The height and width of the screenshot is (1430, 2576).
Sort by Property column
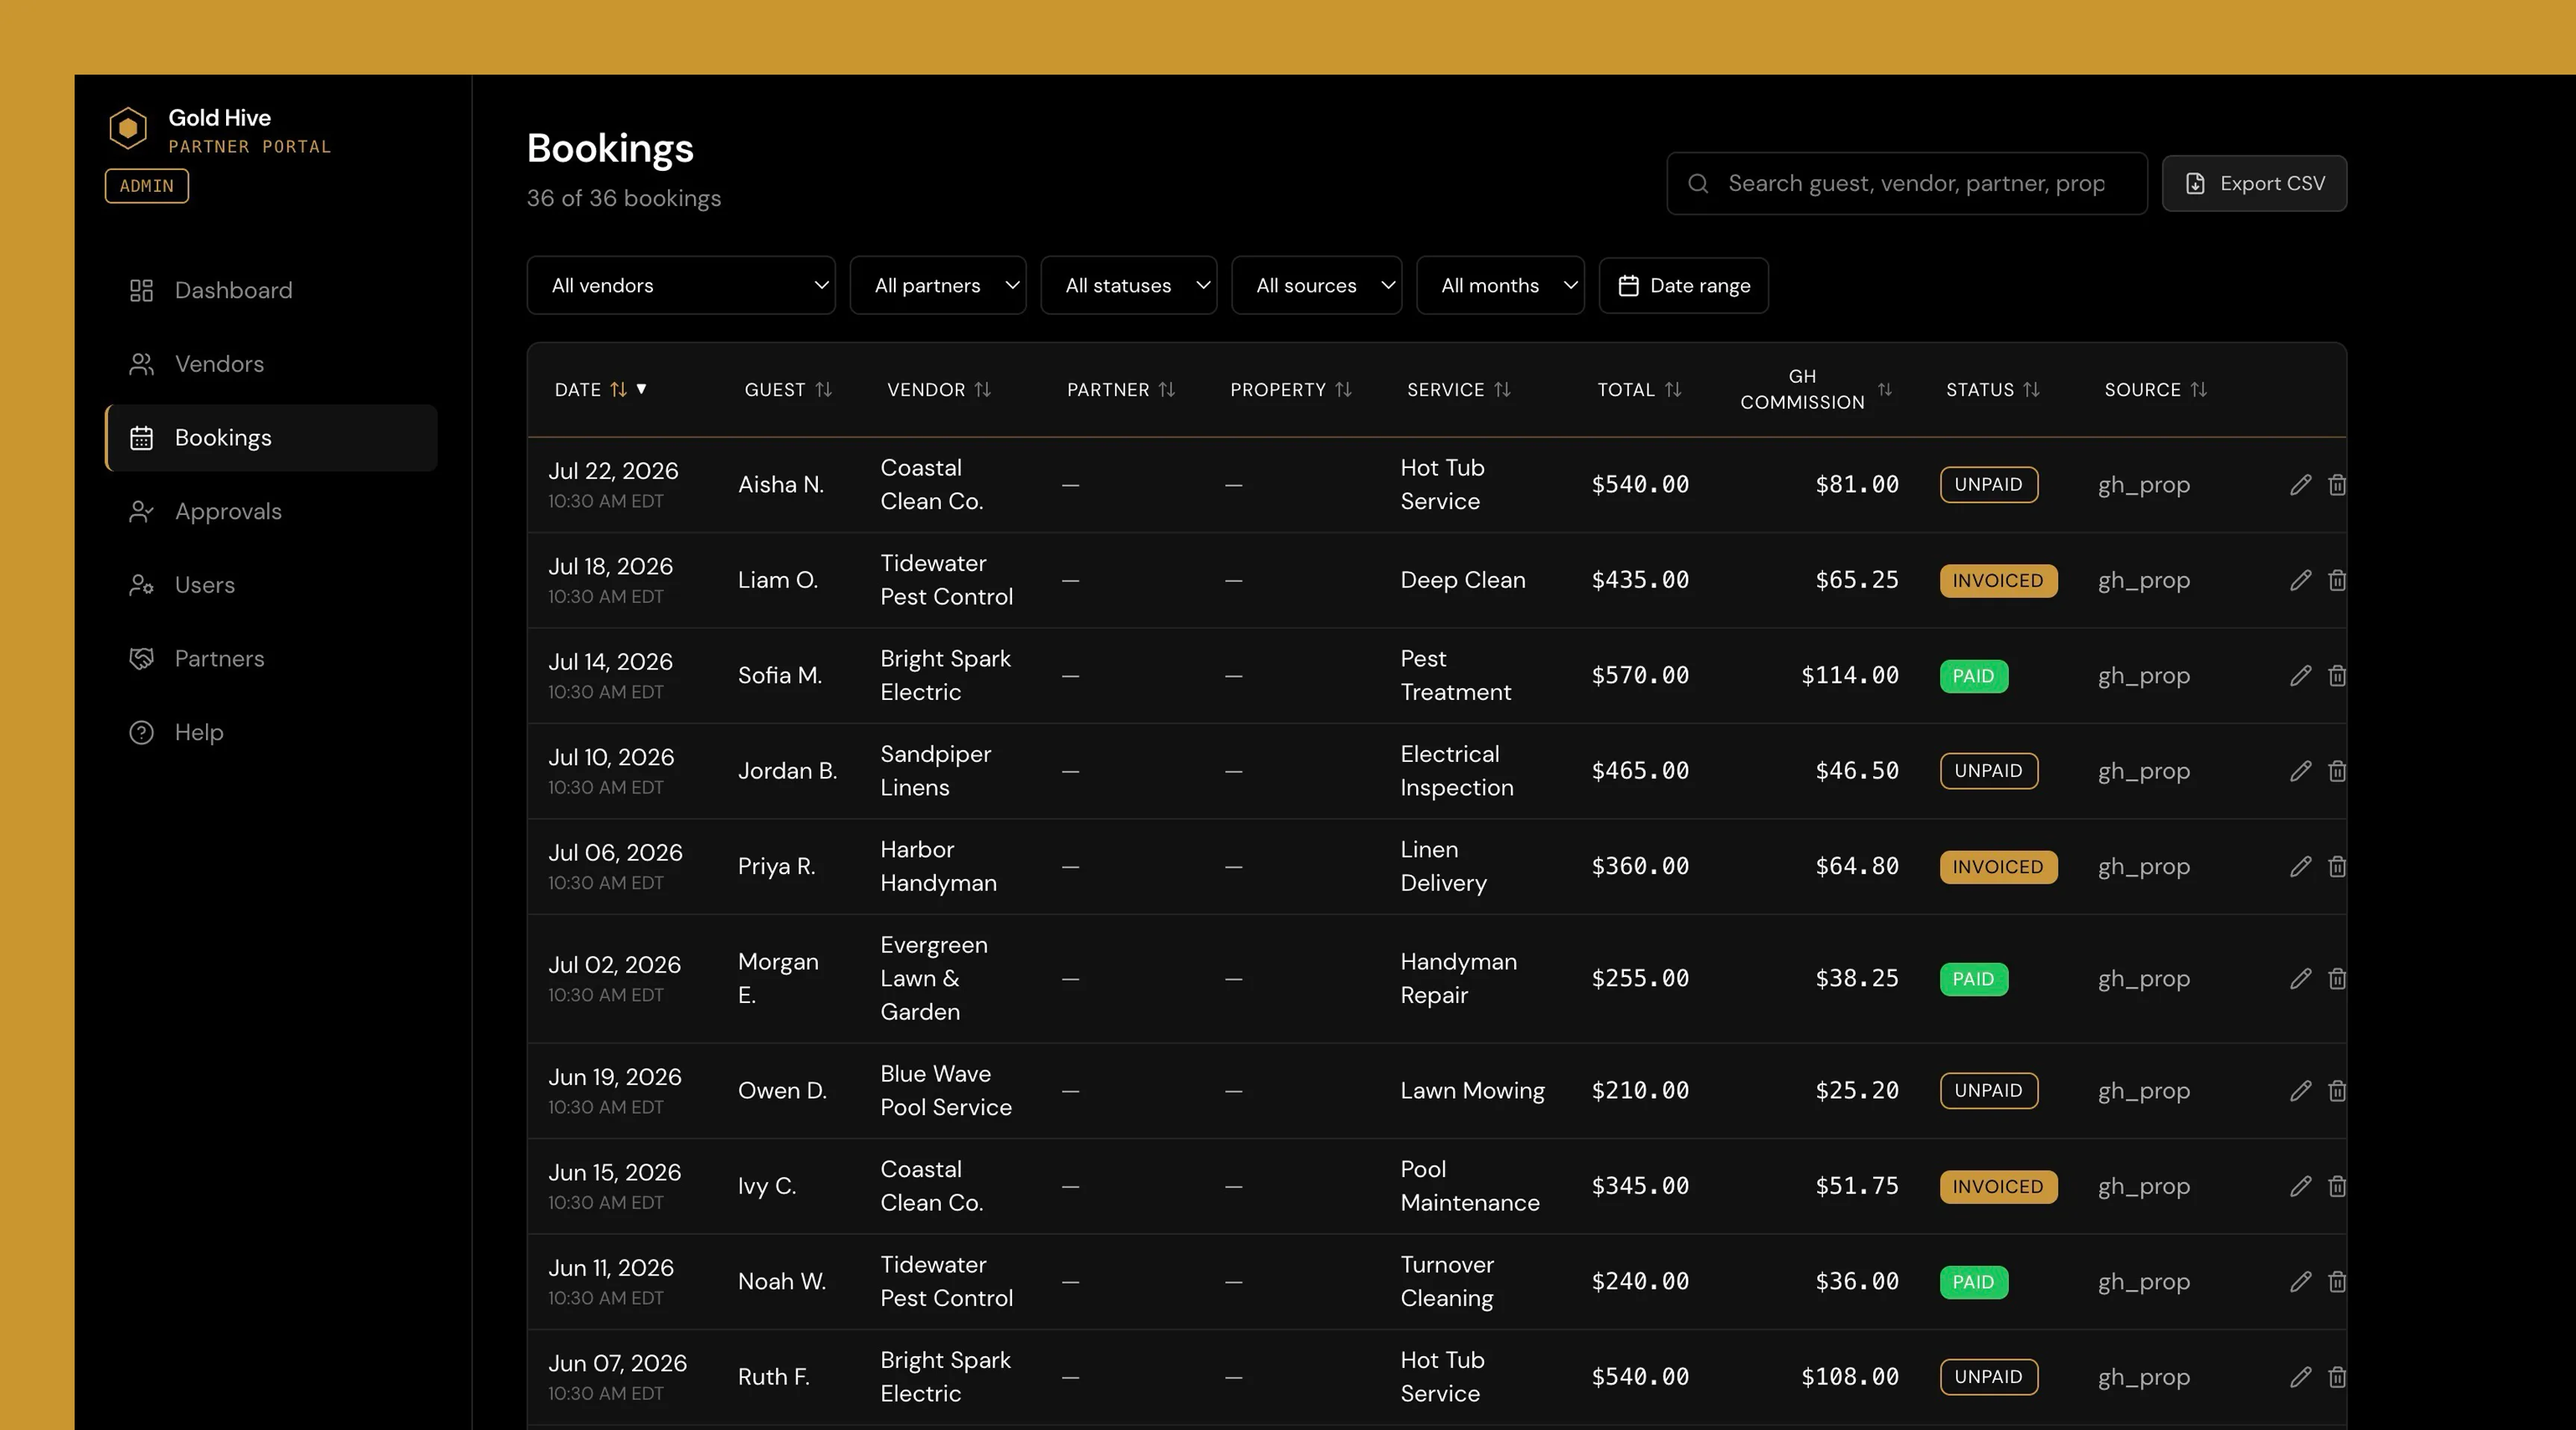tap(1290, 390)
